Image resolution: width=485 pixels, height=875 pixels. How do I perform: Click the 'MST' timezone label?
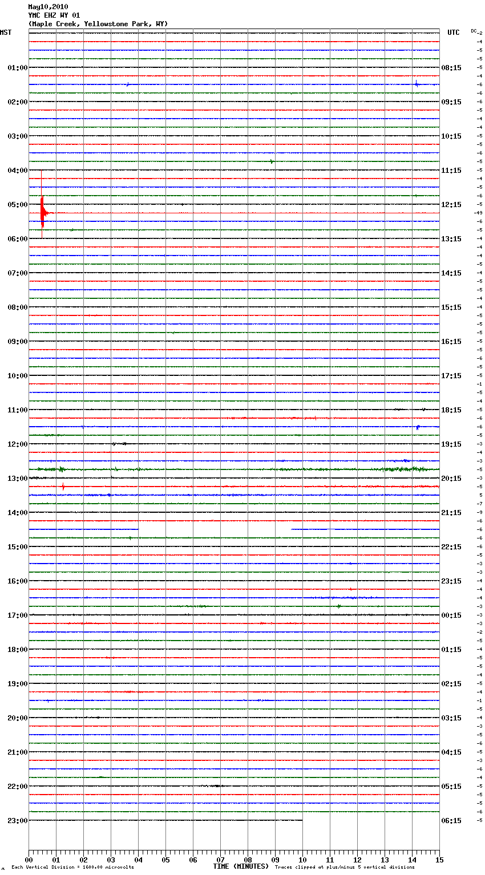coord(6,33)
